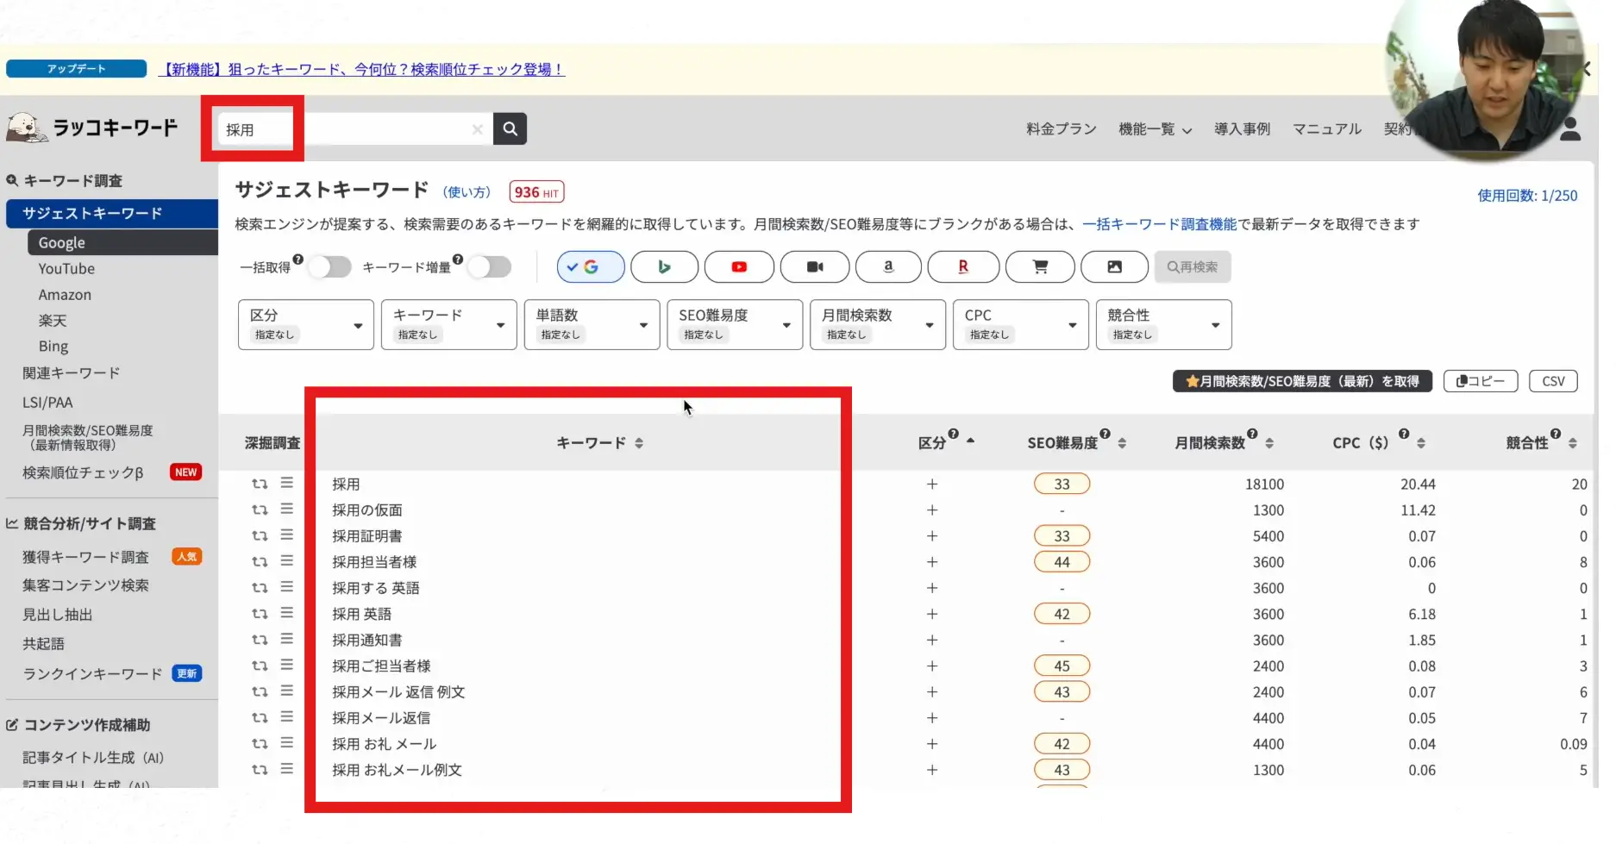Select the YouTube search engine icon
The height and width of the screenshot is (844, 1616).
point(739,267)
